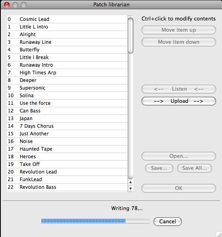
Task: Click Move item up
Action: point(179,30)
